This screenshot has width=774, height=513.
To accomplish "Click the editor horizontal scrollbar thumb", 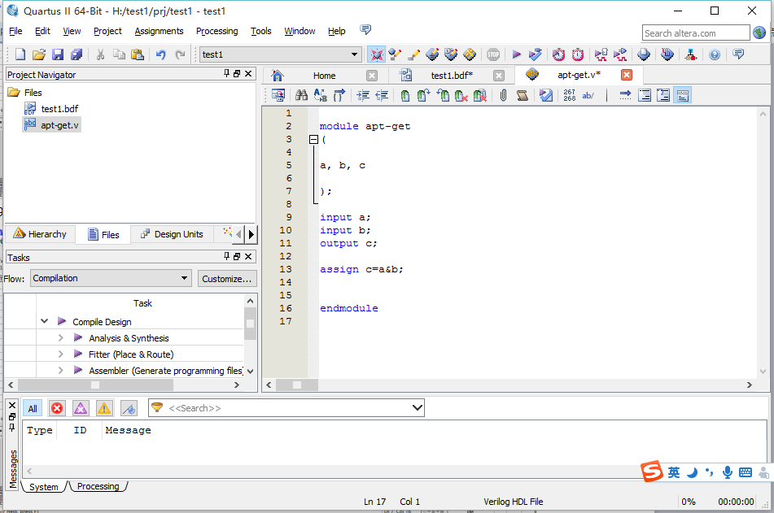I will coord(297,385).
